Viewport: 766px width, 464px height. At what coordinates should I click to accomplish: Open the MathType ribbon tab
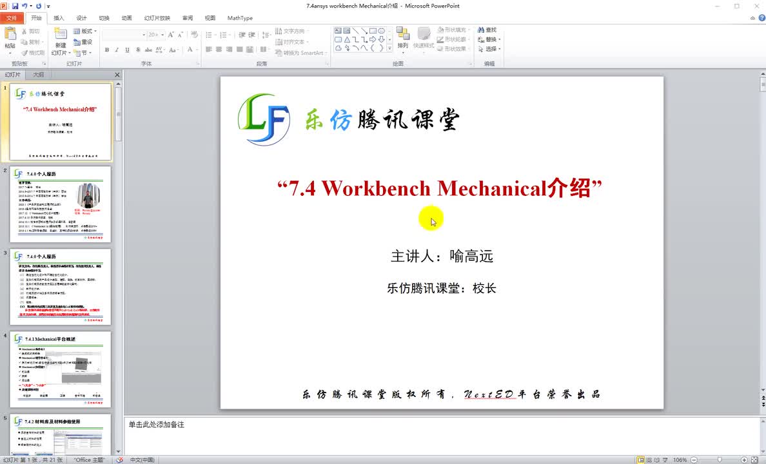tap(240, 18)
